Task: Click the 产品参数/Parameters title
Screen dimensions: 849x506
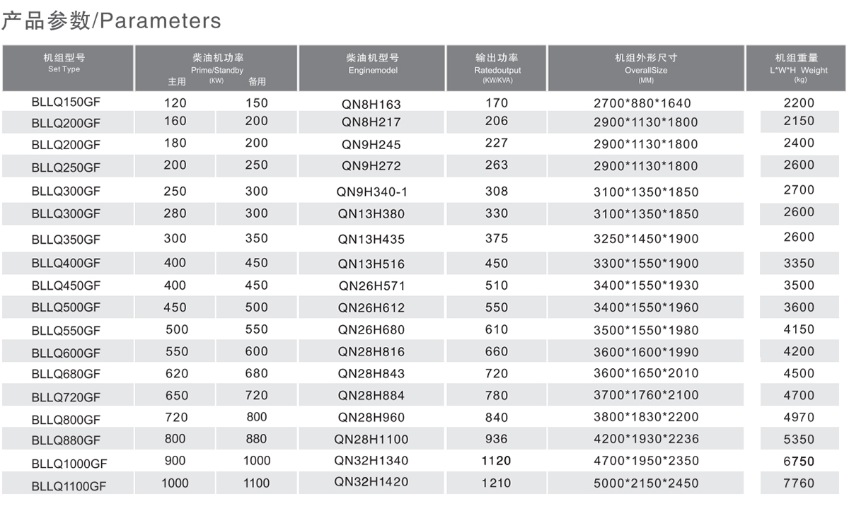Action: pos(111,21)
